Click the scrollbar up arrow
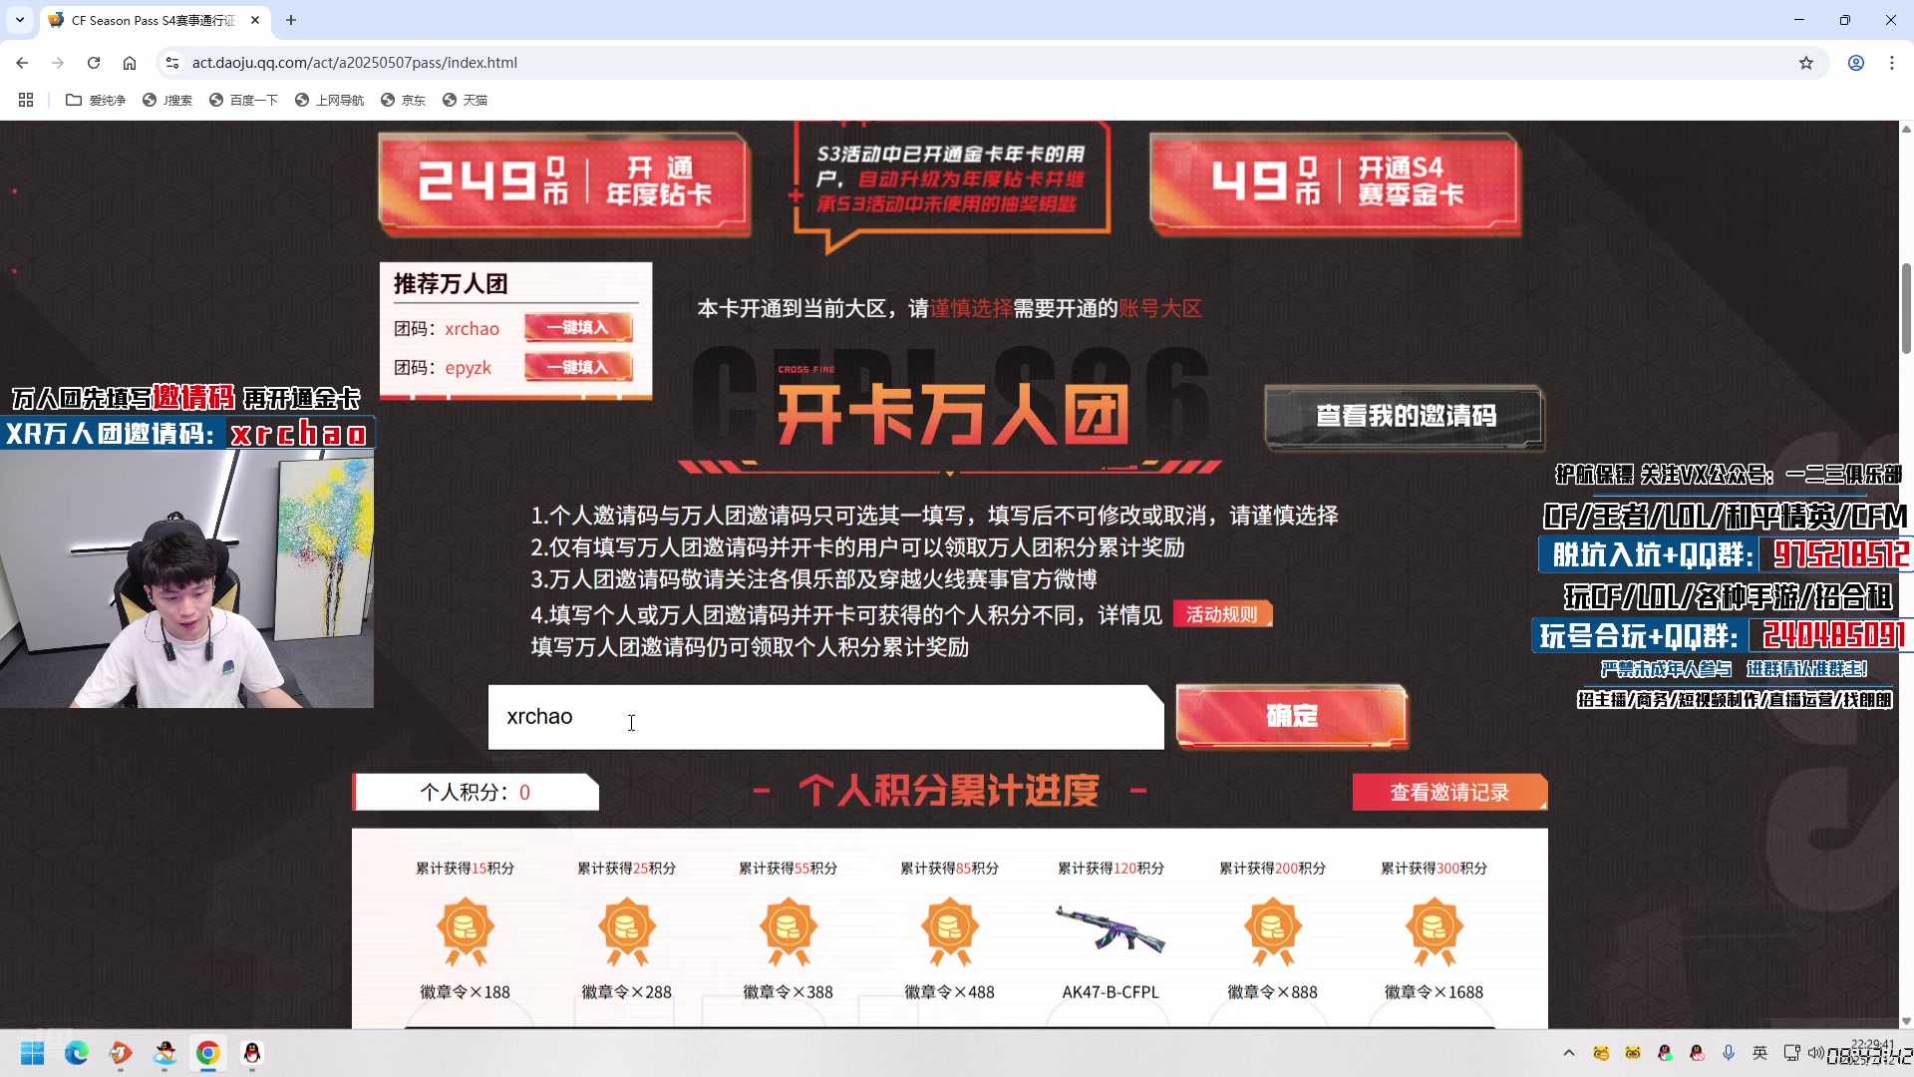This screenshot has width=1914, height=1077. coord(1906,129)
